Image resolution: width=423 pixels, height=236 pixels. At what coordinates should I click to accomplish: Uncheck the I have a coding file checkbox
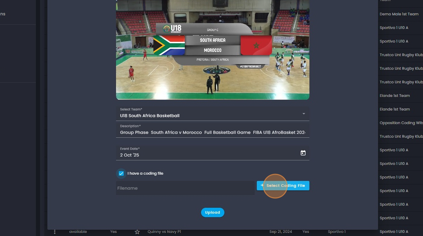coord(121,173)
